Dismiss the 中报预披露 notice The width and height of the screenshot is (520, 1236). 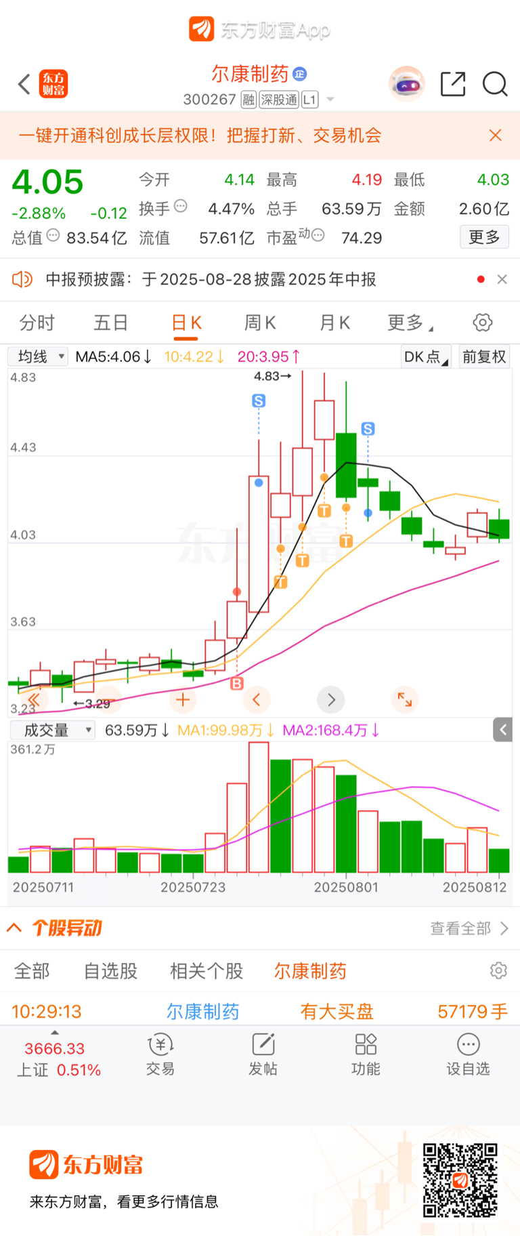pyautogui.click(x=502, y=279)
